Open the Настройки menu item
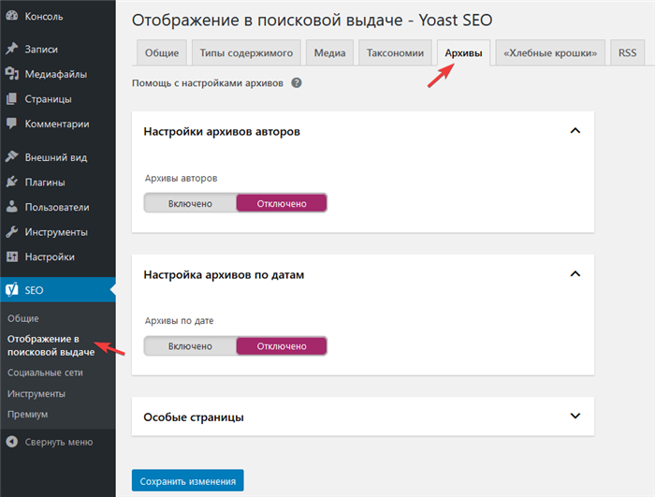 pos(58,256)
